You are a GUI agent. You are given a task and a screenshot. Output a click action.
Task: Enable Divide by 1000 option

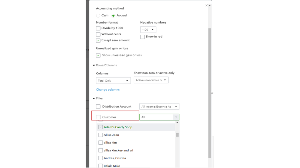click(x=98, y=28)
